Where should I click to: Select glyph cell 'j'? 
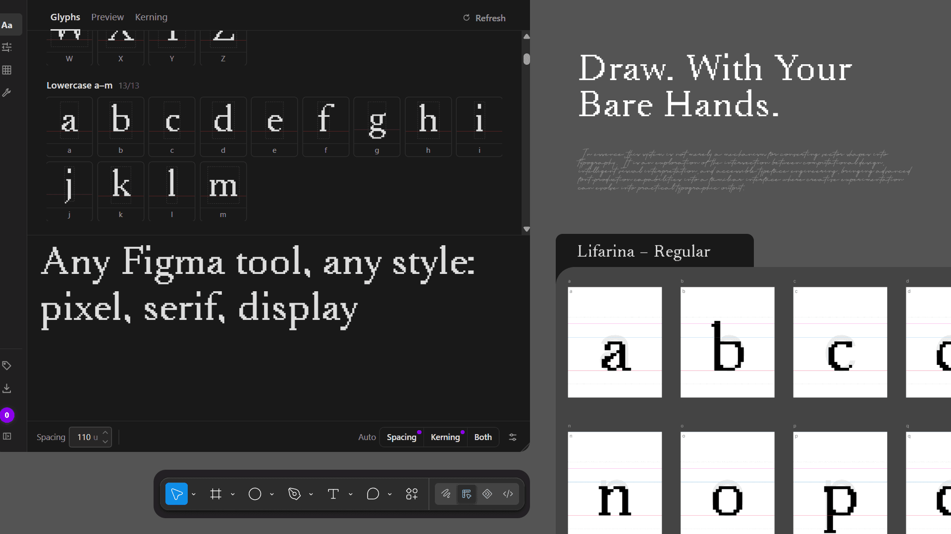(x=69, y=191)
